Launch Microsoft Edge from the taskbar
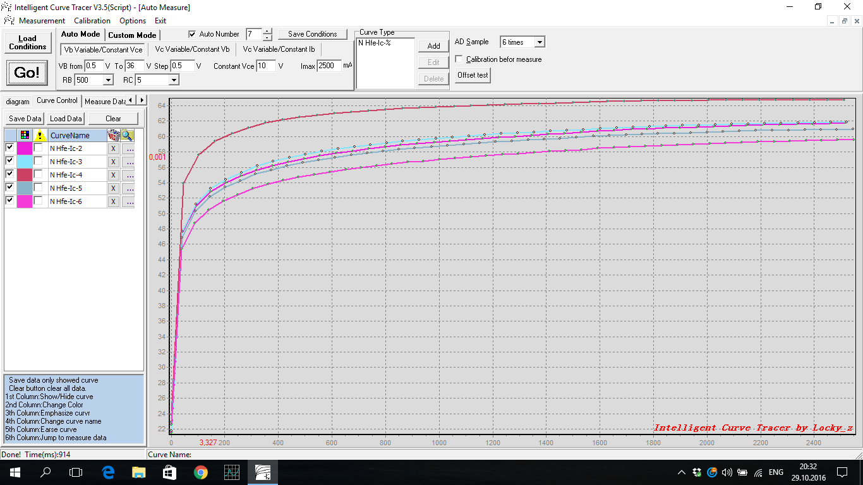This screenshot has width=863, height=485. [x=108, y=472]
